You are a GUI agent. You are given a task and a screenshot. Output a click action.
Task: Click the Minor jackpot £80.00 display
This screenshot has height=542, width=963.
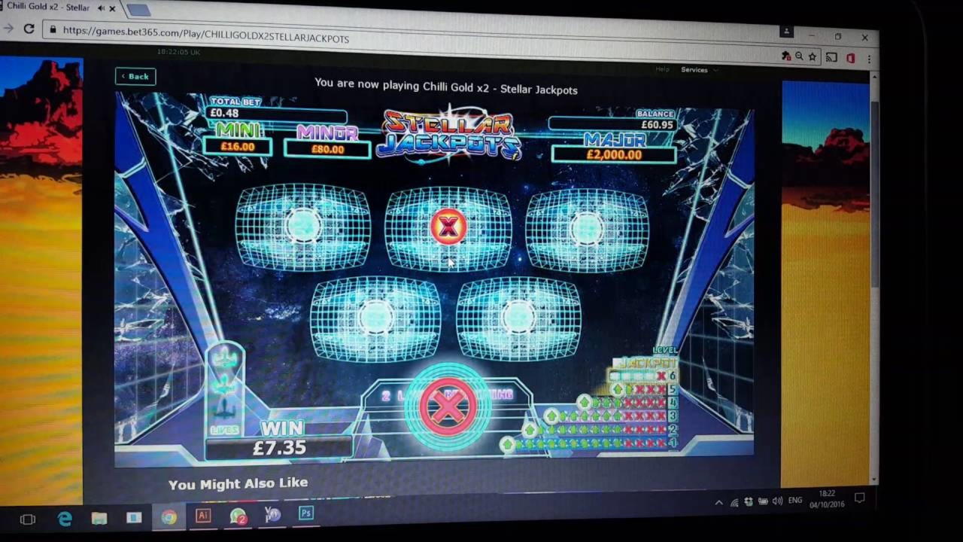[x=327, y=149]
